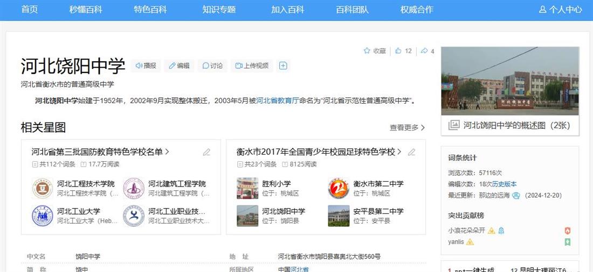Click the 上传视频 upload button
The height and width of the screenshot is (272, 593).
coord(252,66)
